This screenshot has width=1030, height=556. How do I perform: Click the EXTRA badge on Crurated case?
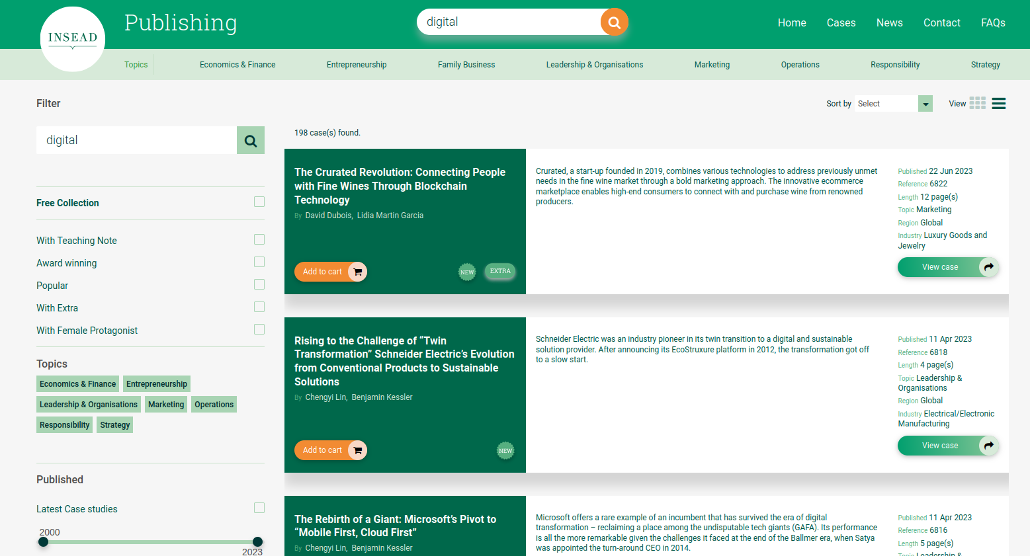click(x=500, y=271)
